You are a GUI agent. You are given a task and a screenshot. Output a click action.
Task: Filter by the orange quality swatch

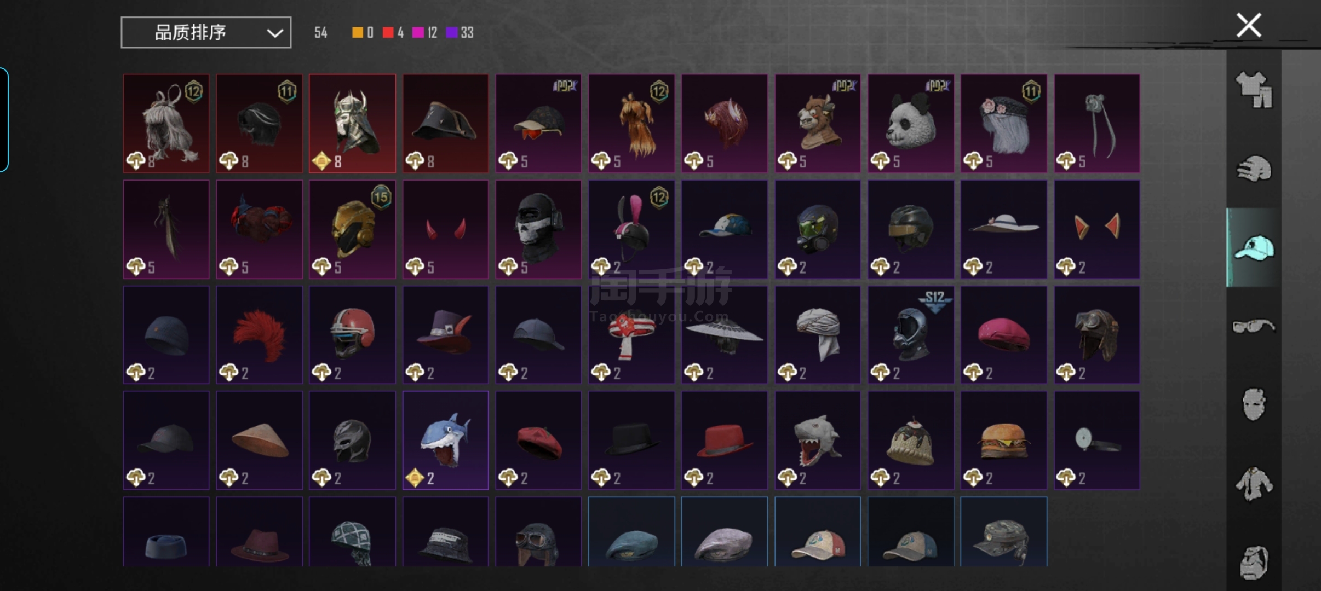357,32
